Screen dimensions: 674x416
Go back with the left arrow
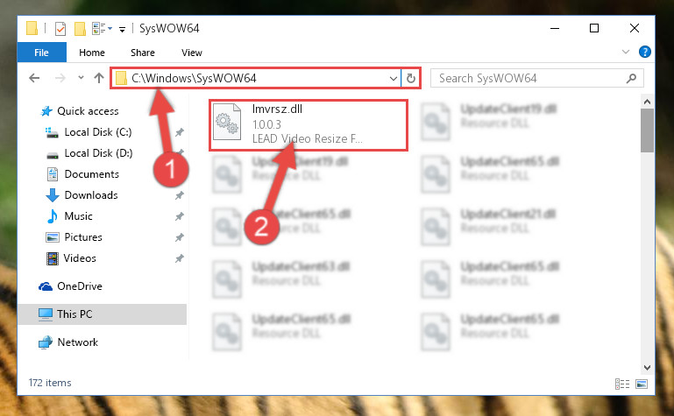[34, 78]
